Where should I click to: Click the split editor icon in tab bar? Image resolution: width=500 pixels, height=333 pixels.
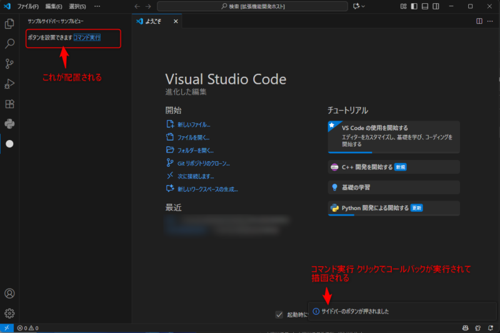coord(479,21)
